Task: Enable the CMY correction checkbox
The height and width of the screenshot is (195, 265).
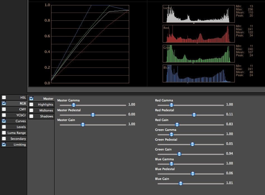Action: [4, 109]
